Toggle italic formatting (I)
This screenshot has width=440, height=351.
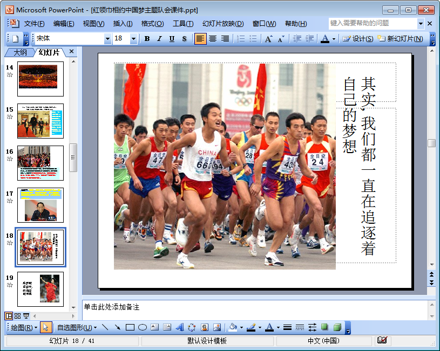[x=159, y=39]
